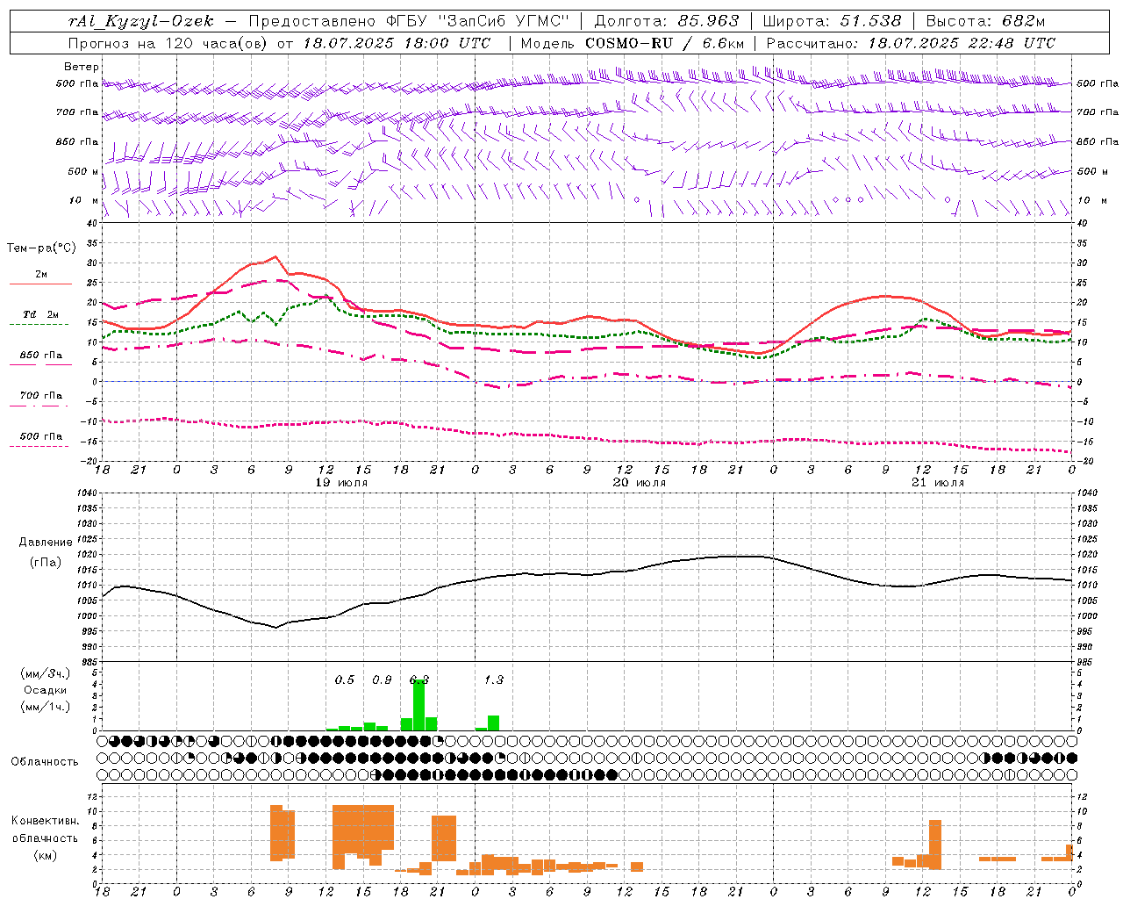
Task: Click the Конвективн. облачность label
Action: pos(45,830)
